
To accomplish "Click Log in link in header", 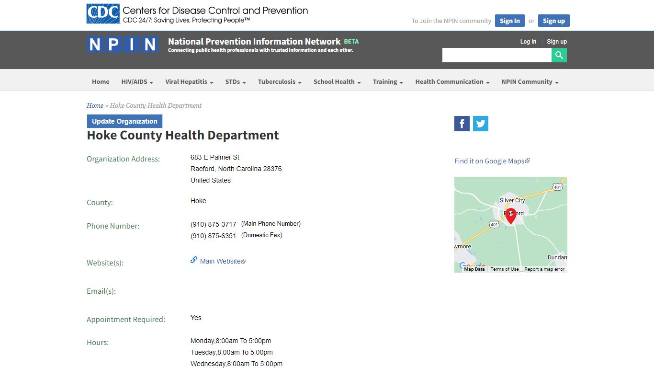I will click(x=528, y=42).
